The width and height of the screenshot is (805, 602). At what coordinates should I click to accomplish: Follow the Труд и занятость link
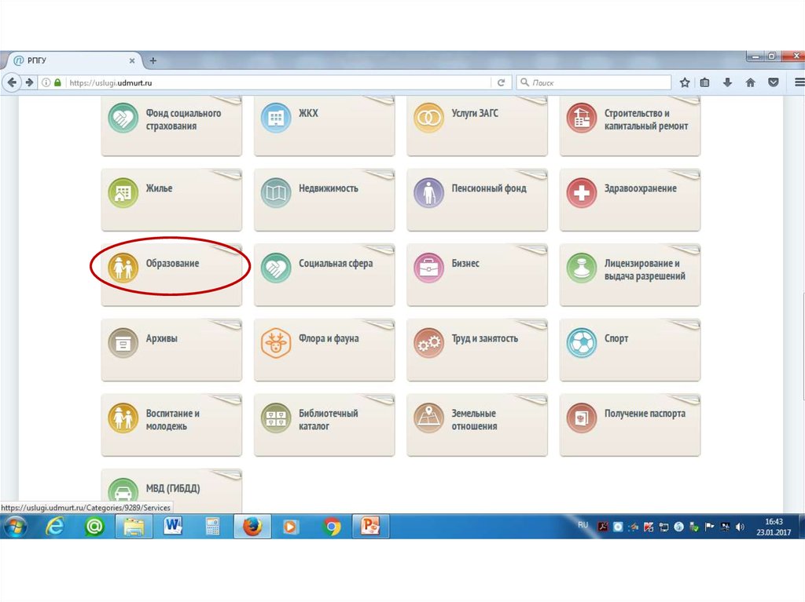click(x=484, y=338)
